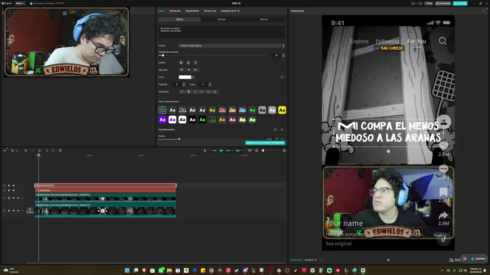490x275 pixels.
Task: Select the 'bad cheese' text clip
Action: click(105, 190)
